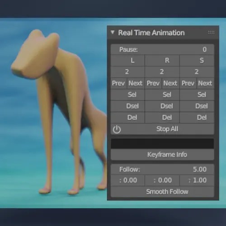Click the S column value 2
Viewport: 226px width, 226px height.
pyautogui.click(x=197, y=72)
